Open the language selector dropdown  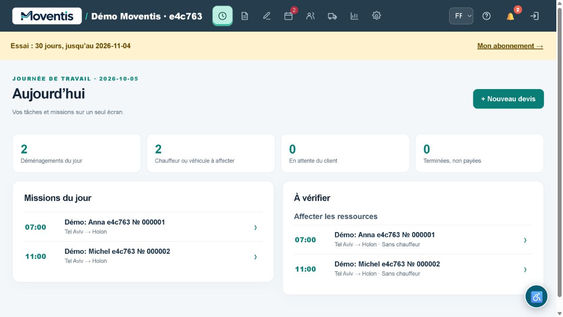point(461,16)
